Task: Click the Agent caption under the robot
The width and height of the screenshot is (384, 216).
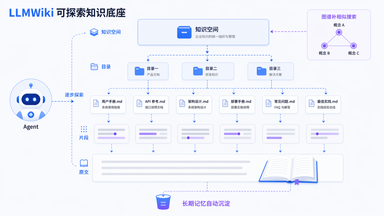Action: 31,127
